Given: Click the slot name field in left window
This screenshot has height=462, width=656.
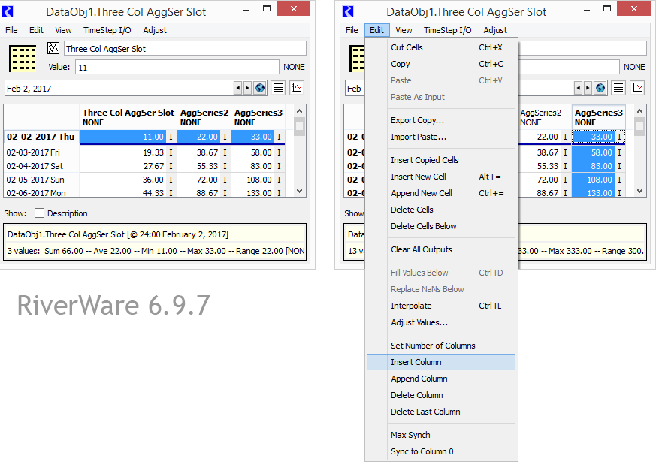Looking at the screenshot, I should pos(185,49).
